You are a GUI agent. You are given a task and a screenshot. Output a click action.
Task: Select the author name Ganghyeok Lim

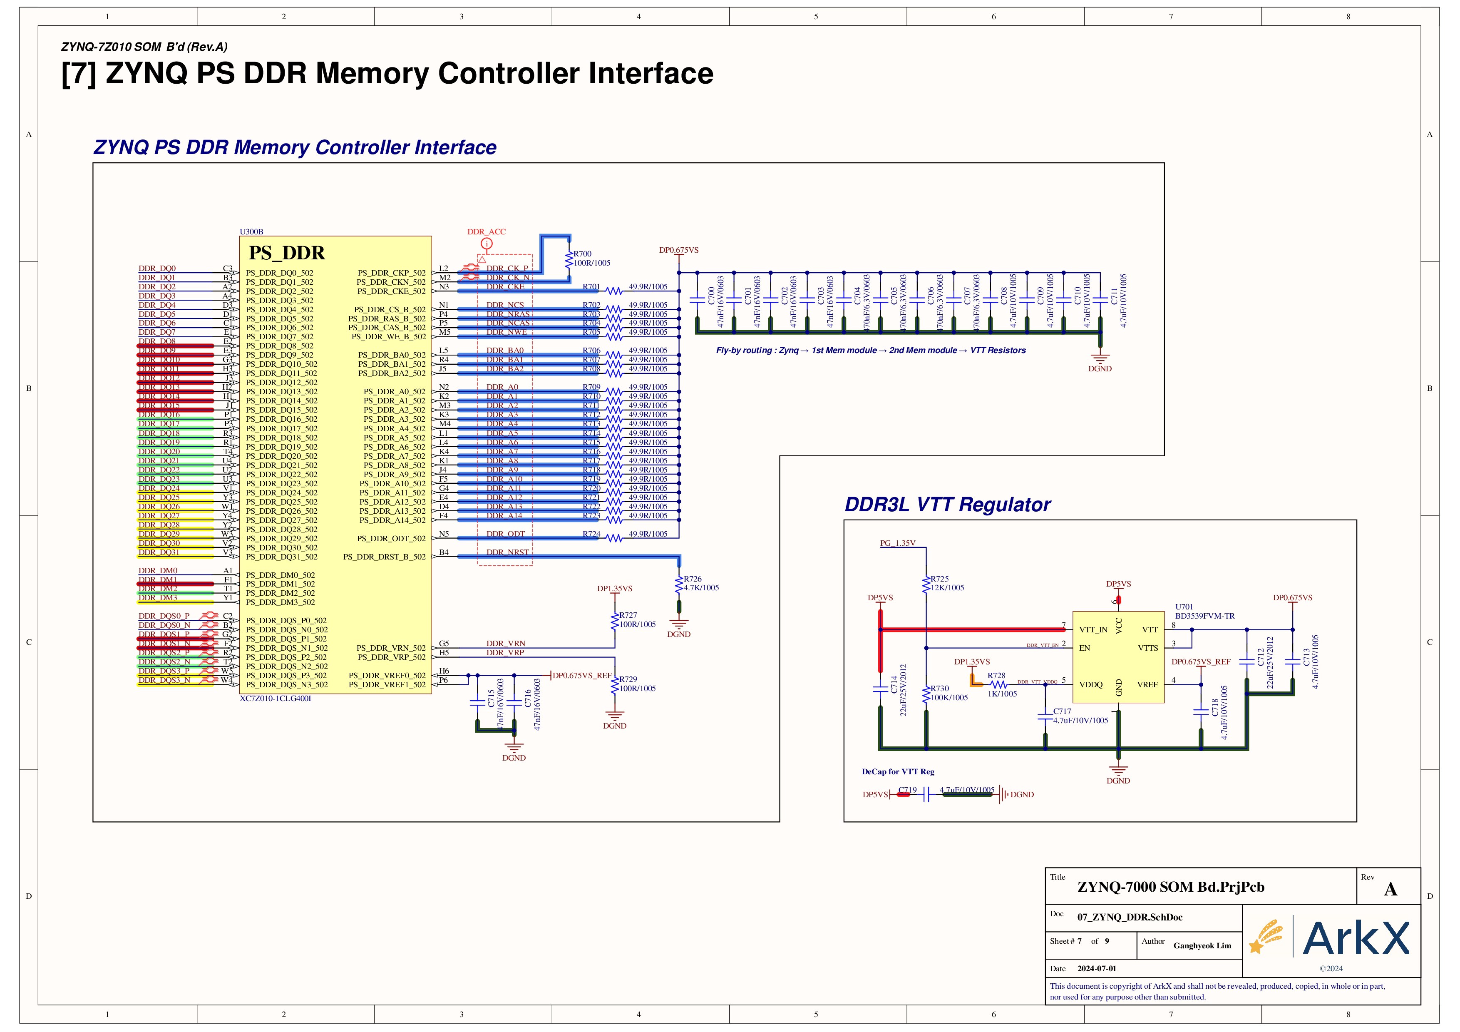tap(1202, 945)
